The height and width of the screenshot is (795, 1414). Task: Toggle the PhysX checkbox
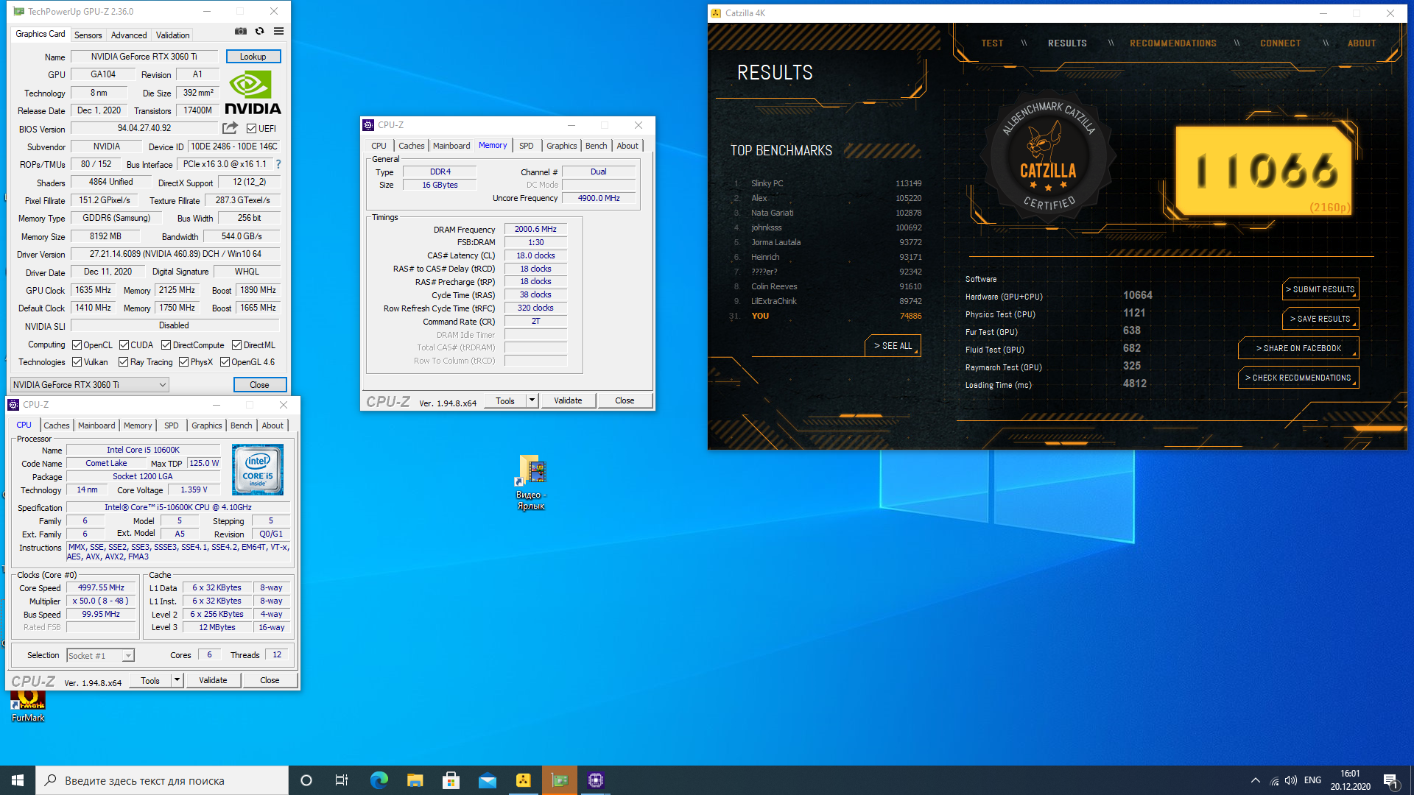click(x=183, y=361)
